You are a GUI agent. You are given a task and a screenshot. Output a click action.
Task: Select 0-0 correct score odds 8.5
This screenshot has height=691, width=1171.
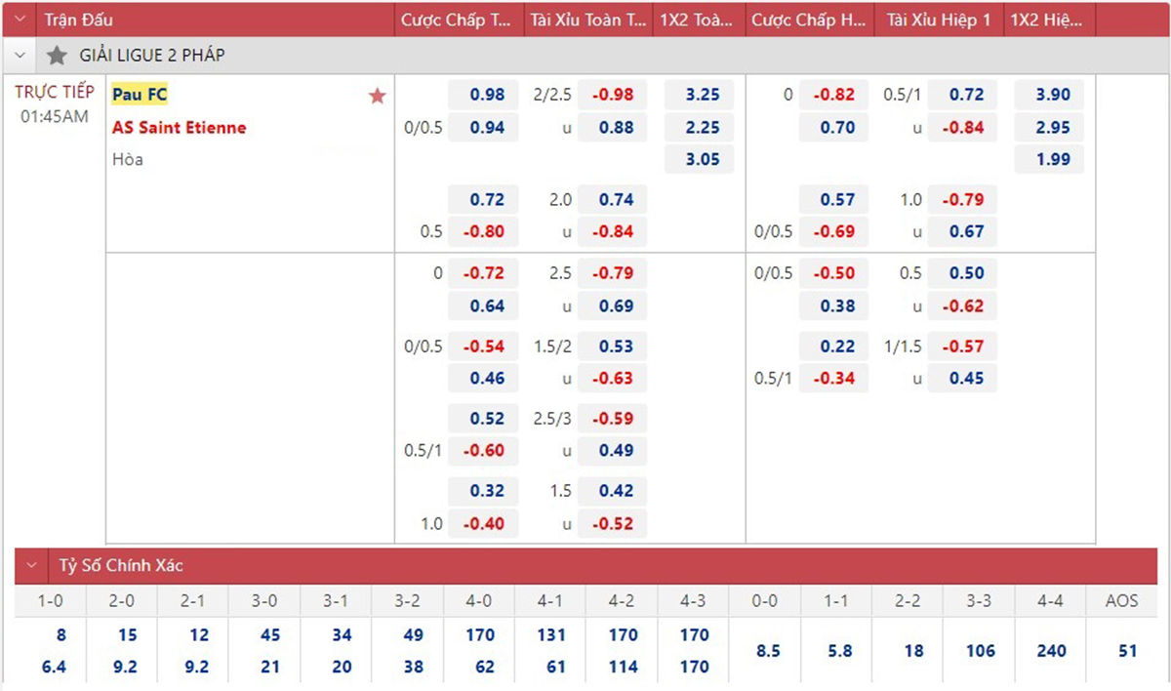click(x=768, y=650)
